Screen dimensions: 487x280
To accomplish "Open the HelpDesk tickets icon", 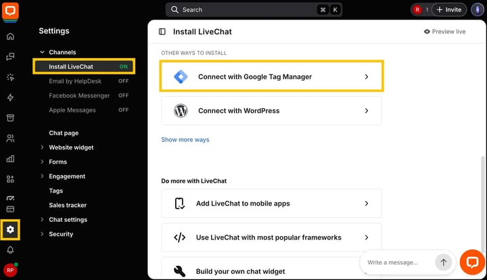I will pyautogui.click(x=10, y=198).
